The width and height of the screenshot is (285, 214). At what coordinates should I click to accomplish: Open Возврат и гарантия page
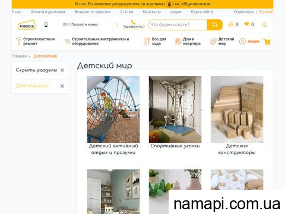[93, 12]
